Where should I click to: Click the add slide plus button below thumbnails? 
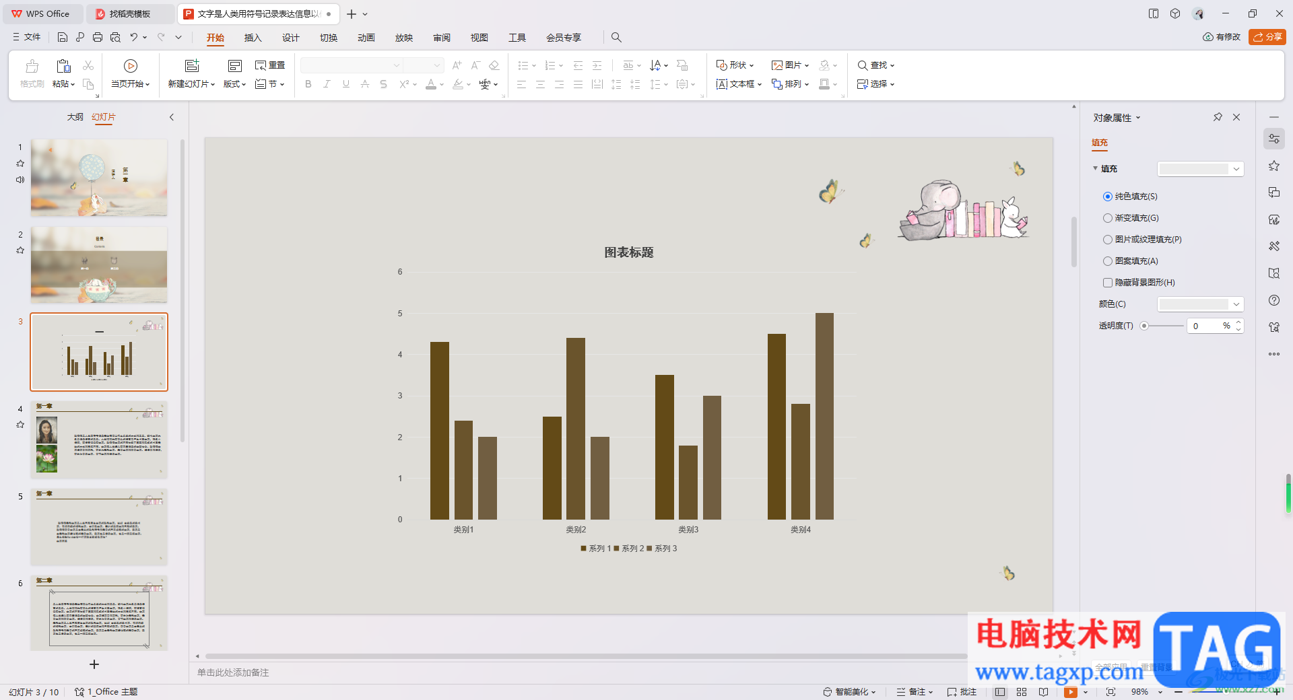pyautogui.click(x=94, y=664)
